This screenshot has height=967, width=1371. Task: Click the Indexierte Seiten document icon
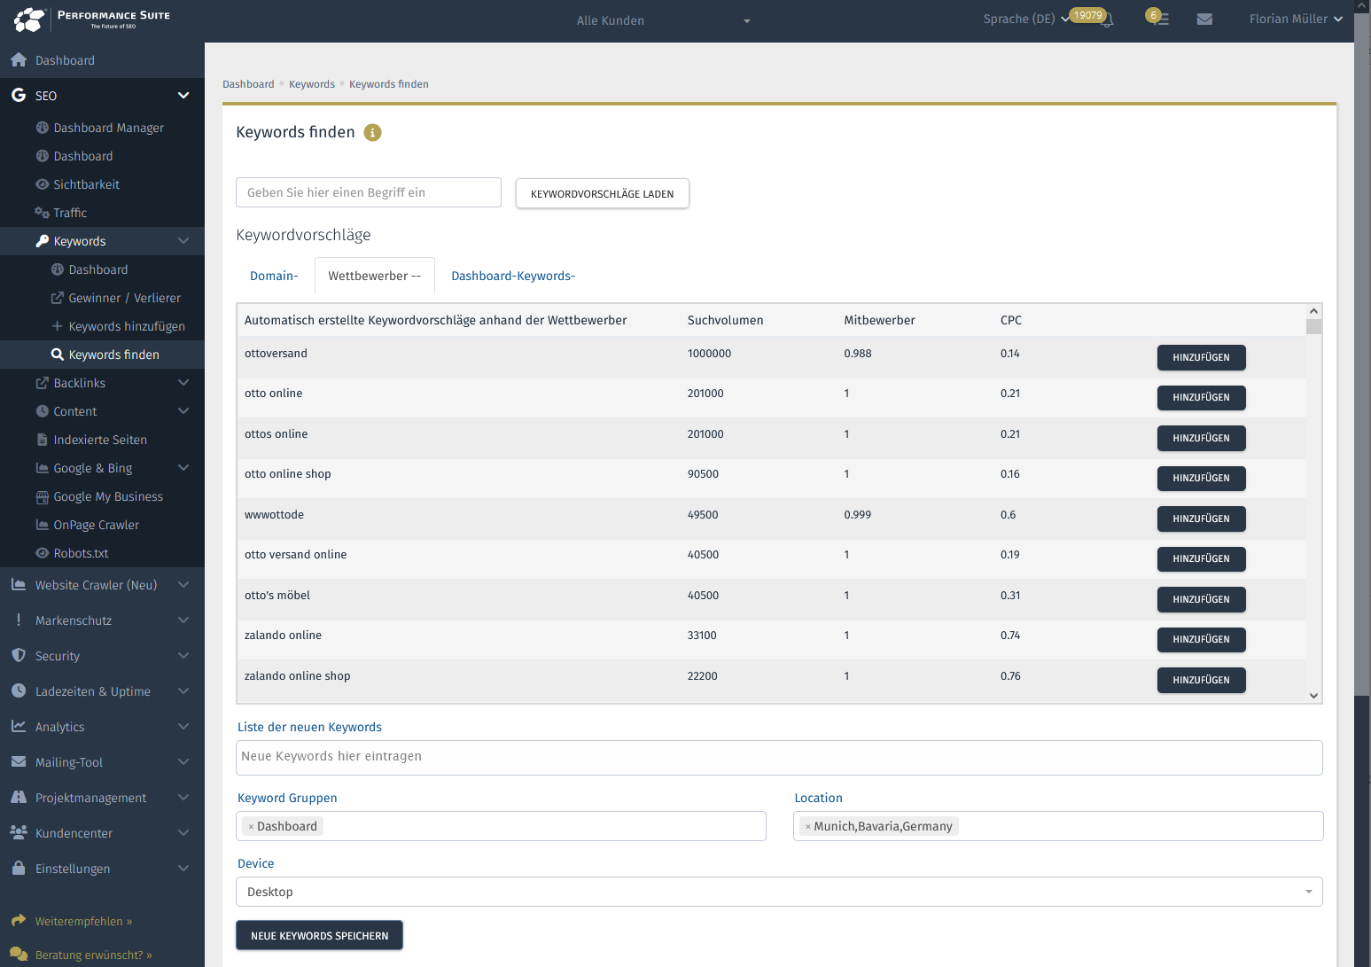click(x=42, y=440)
